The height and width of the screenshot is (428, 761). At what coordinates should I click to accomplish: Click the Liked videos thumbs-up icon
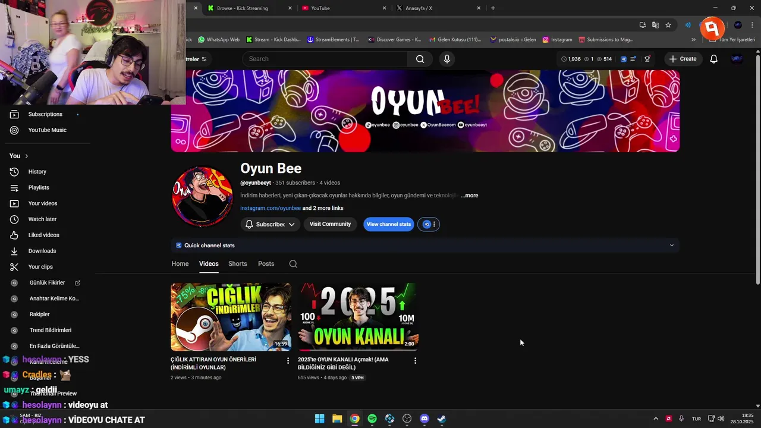click(x=14, y=235)
